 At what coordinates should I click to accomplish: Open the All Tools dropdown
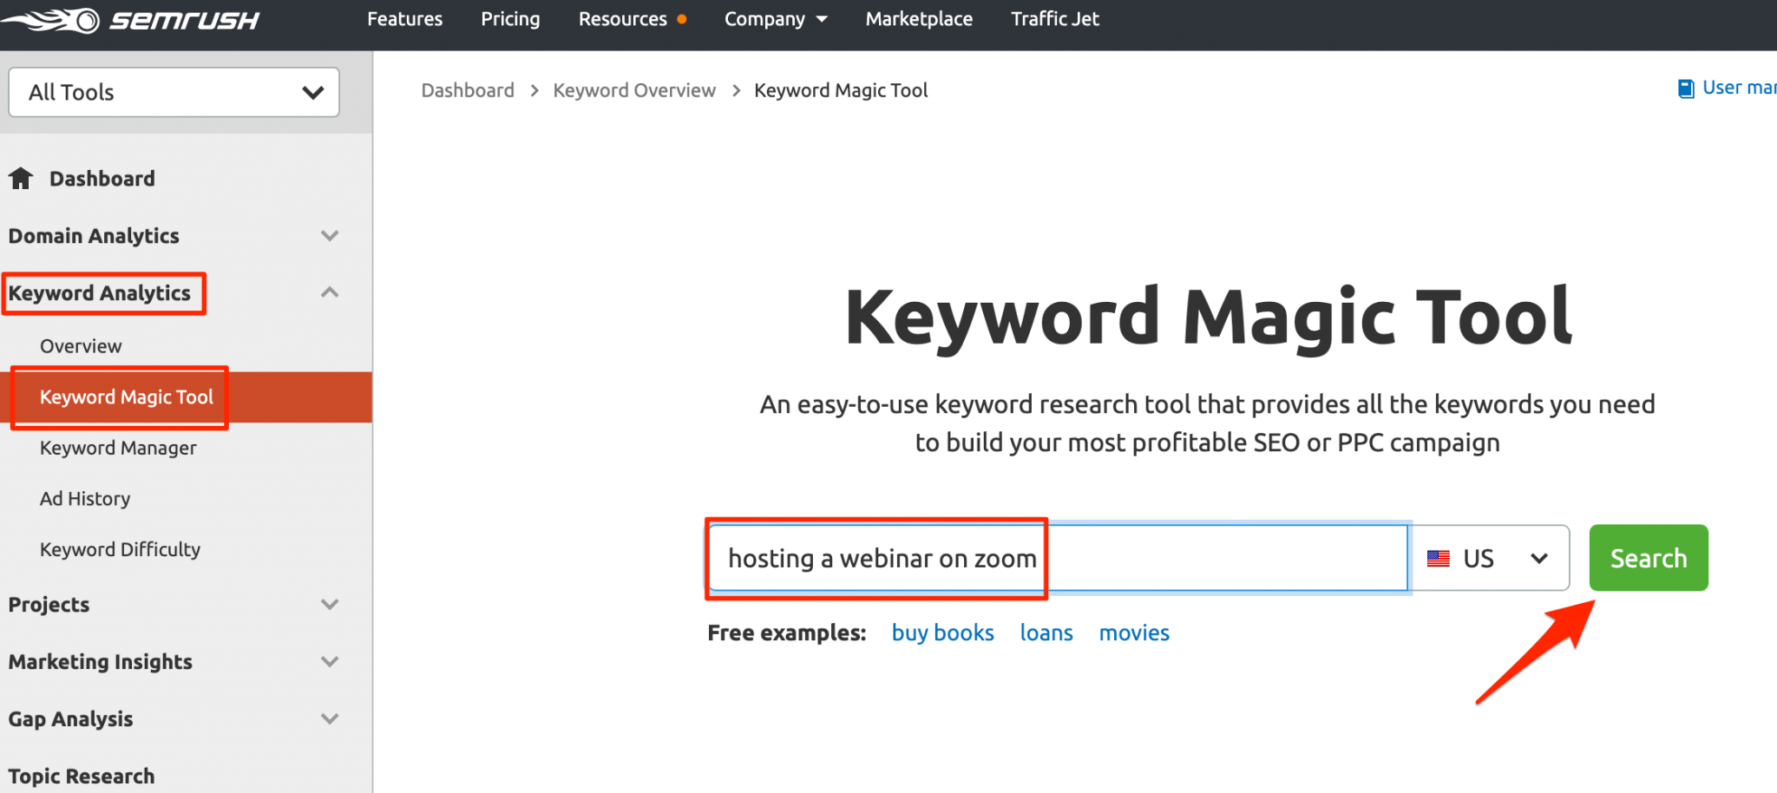[x=174, y=92]
